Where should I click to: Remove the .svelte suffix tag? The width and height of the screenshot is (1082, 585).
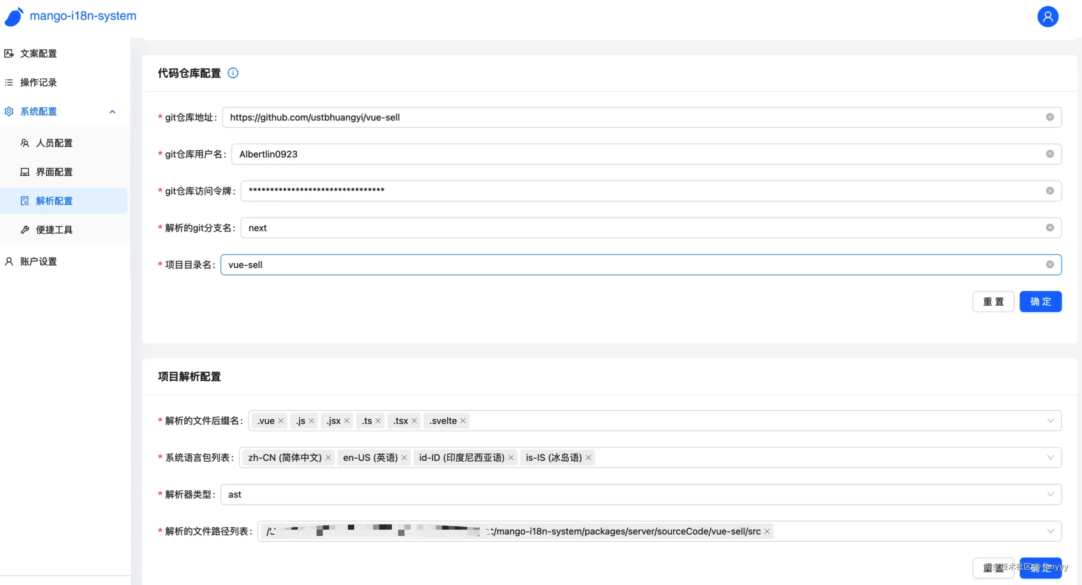463,421
